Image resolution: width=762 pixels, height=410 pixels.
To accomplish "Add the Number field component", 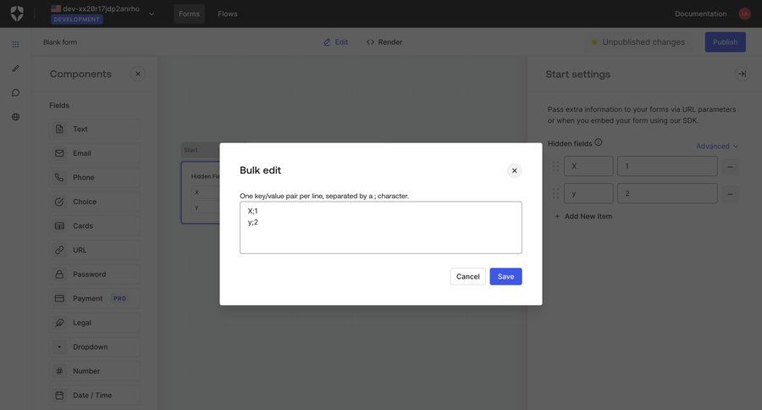I will point(94,371).
